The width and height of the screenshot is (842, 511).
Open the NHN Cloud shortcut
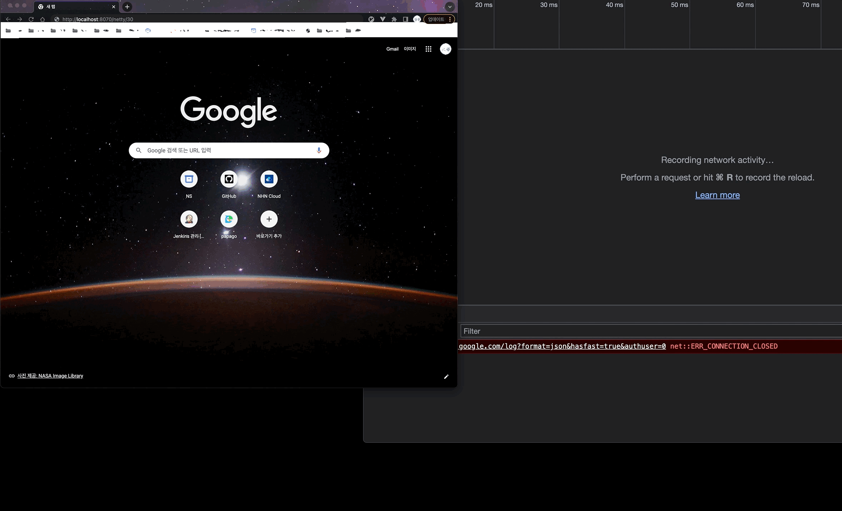(269, 179)
